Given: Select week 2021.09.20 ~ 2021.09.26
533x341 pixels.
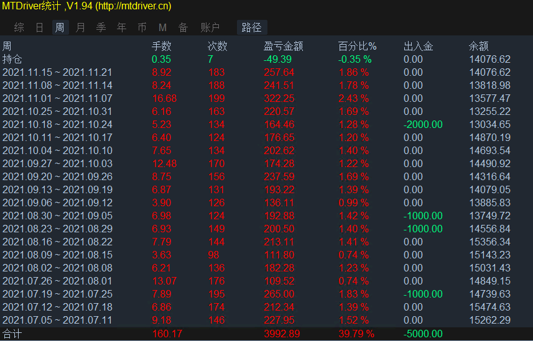Looking at the screenshot, I should click(x=57, y=176).
